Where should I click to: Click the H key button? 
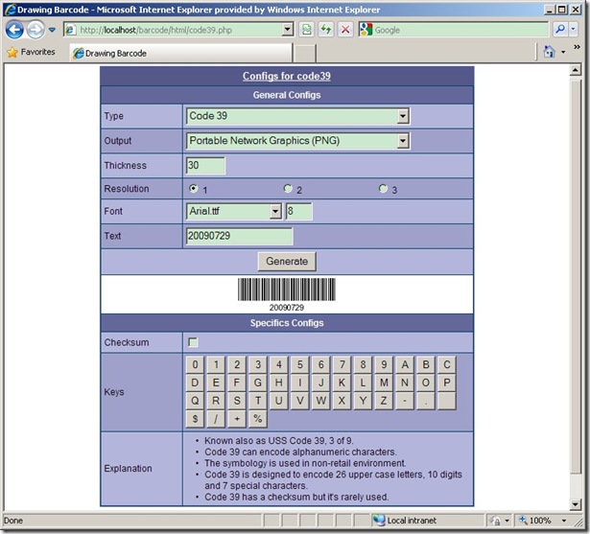(279, 383)
